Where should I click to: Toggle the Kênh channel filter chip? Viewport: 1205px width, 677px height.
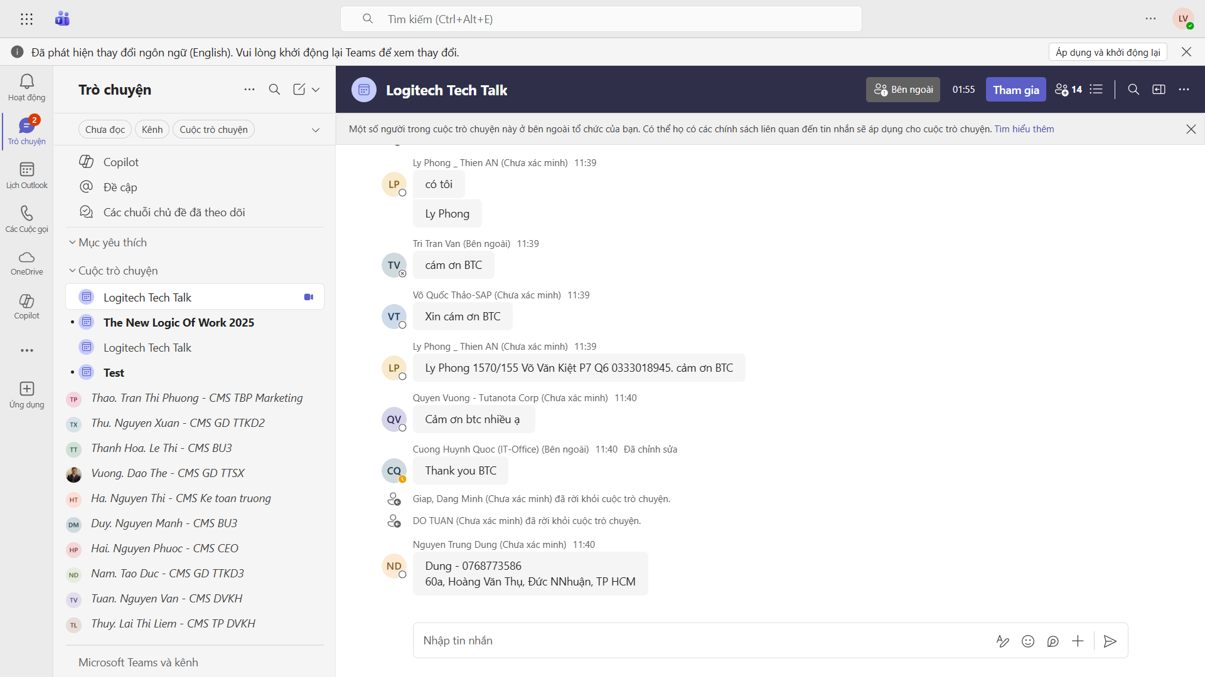pos(152,130)
